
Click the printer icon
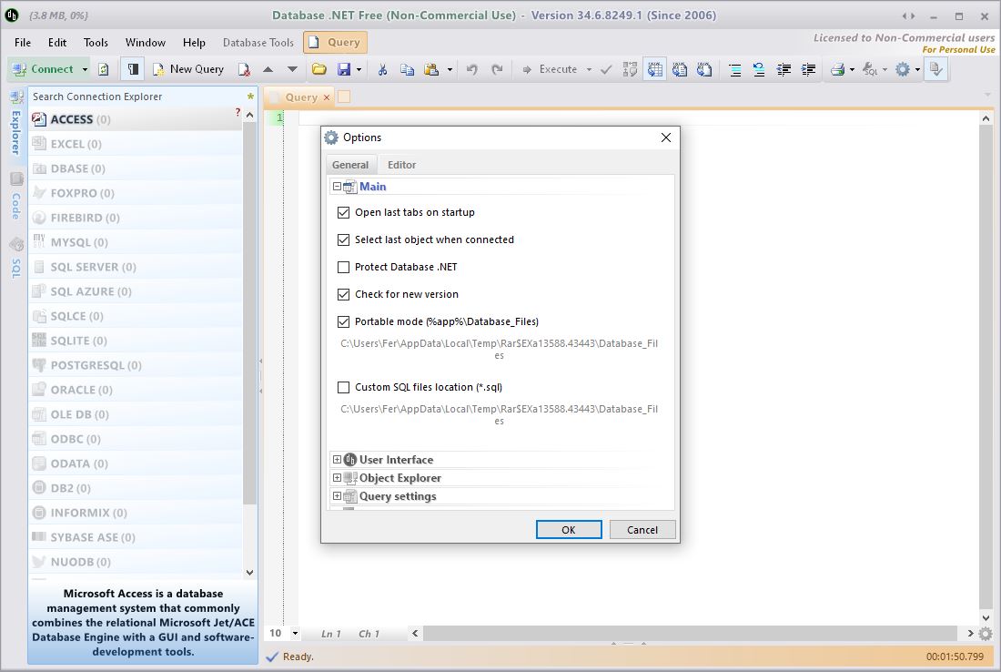point(837,69)
